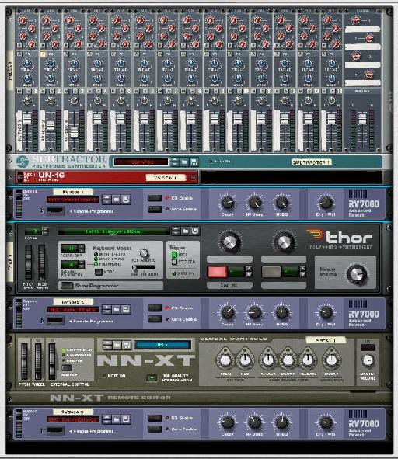
Task: Open the Thor patch name display list
Action: 114,231
